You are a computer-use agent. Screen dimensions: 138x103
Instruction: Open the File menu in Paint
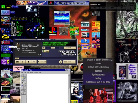click(x=22, y=72)
